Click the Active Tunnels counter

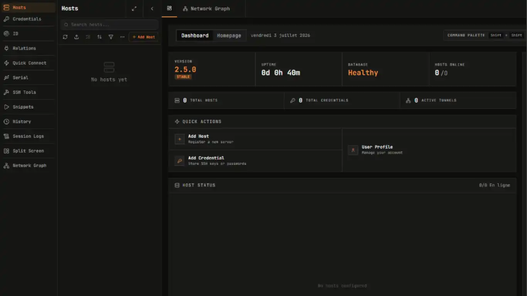coord(458,100)
